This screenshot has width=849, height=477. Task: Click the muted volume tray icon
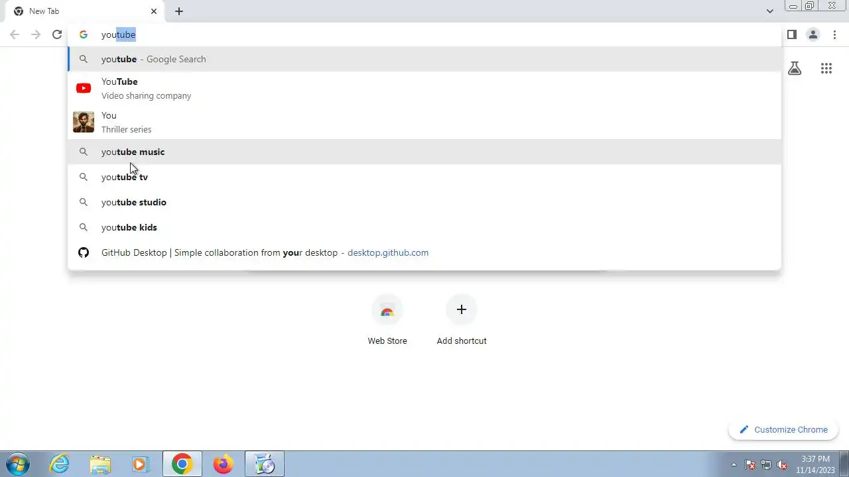(782, 464)
